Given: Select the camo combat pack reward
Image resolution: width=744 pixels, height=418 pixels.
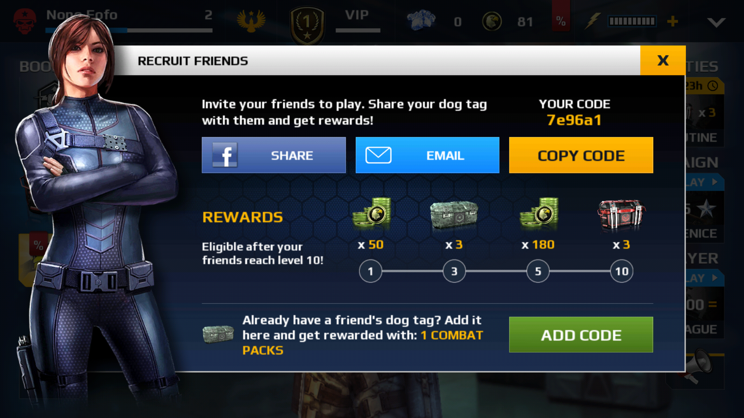Looking at the screenshot, I should coord(454,214).
